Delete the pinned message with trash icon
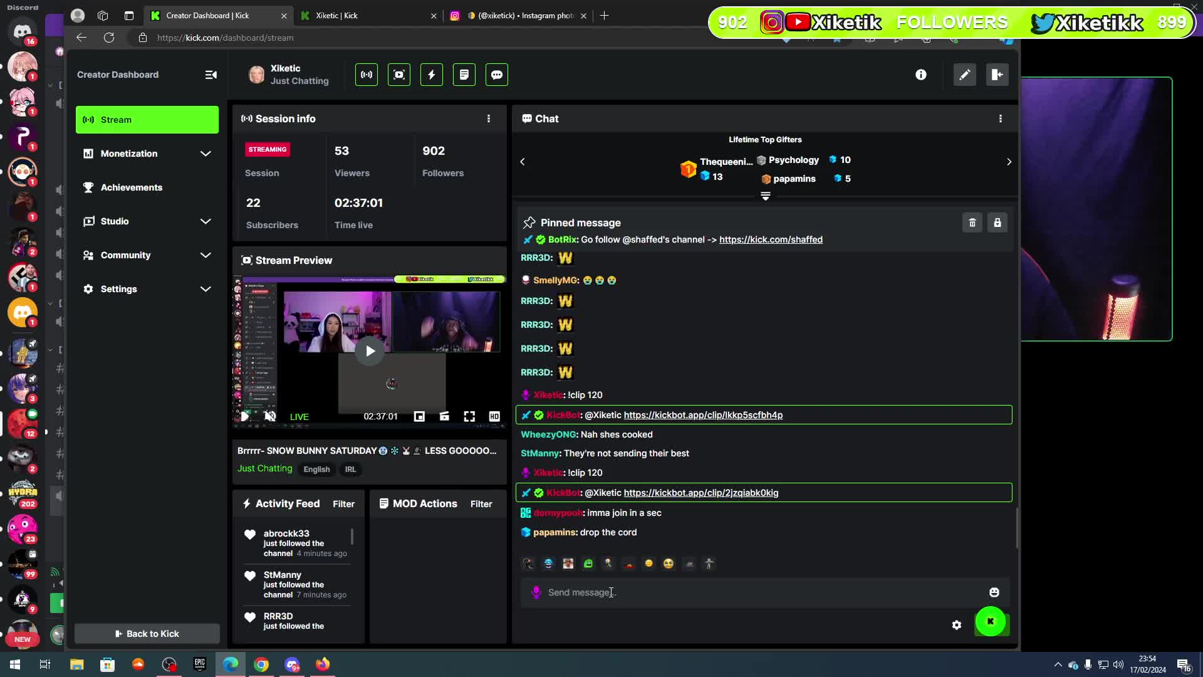The width and height of the screenshot is (1203, 677). (972, 223)
